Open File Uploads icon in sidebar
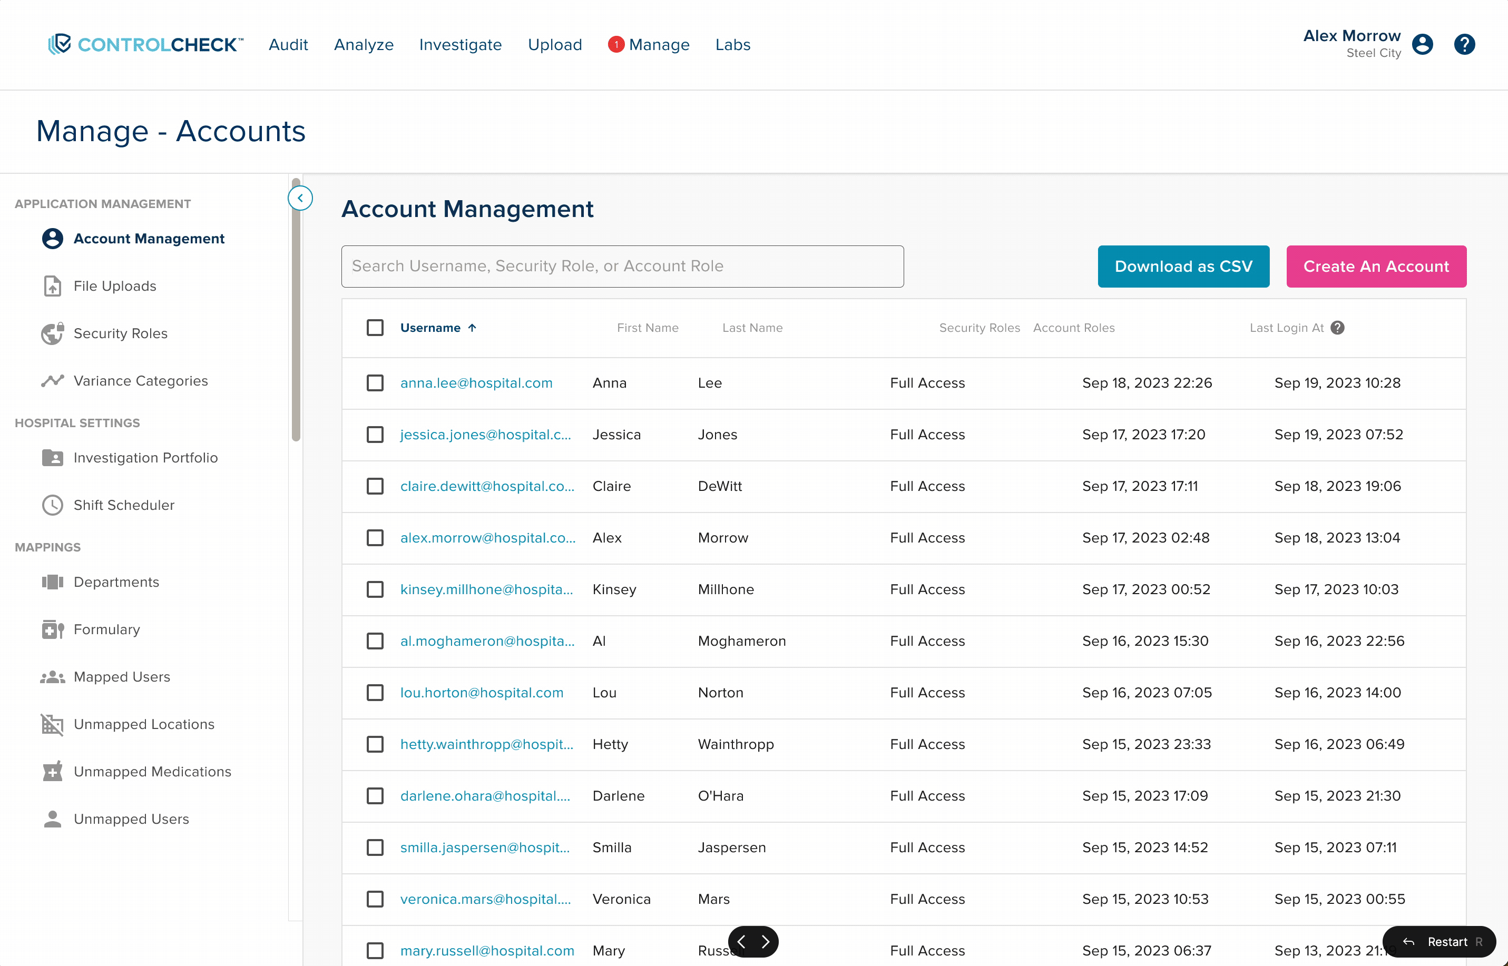1508x966 pixels. (53, 286)
